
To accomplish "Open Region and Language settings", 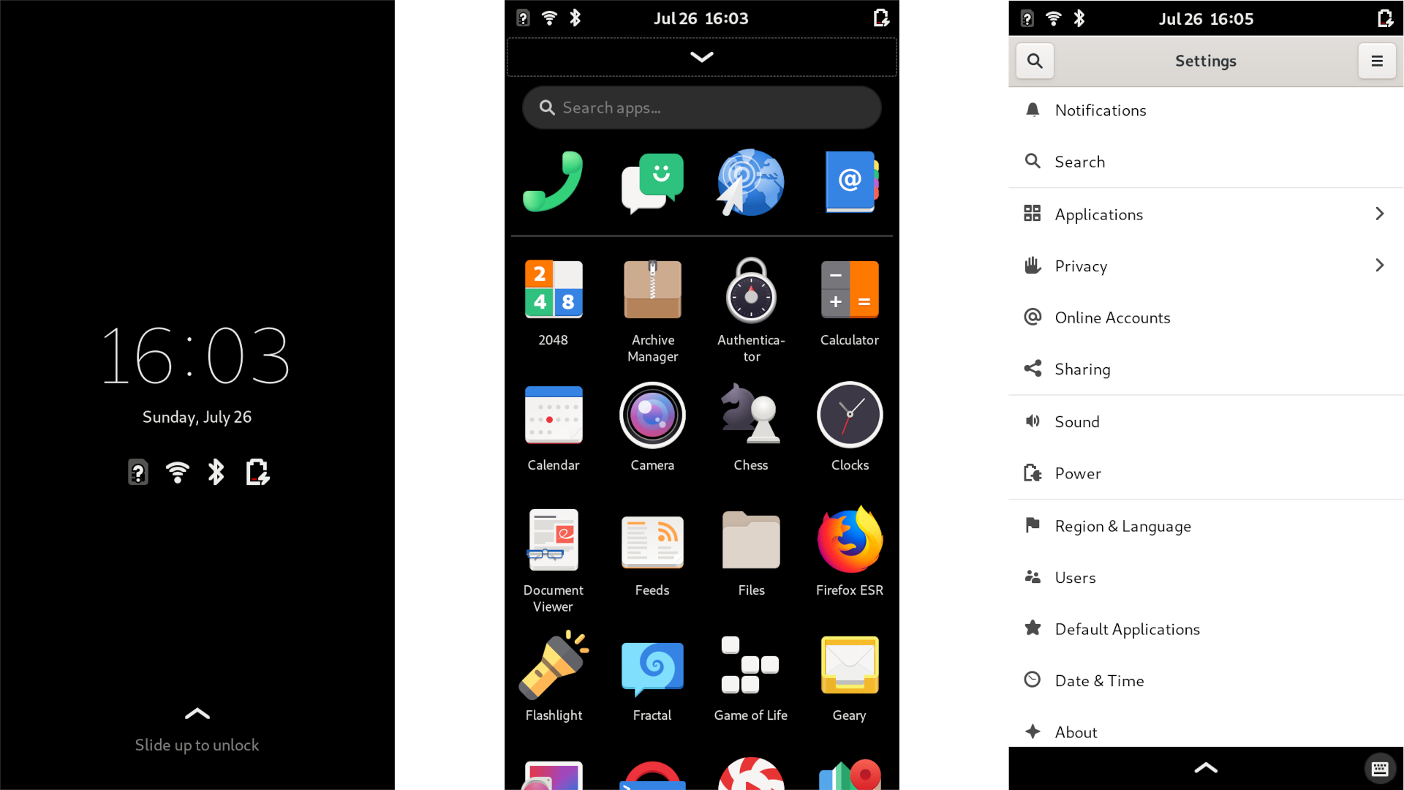I will coord(1122,524).
